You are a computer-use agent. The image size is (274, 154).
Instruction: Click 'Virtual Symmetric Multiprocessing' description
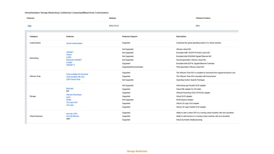coord(189,120)
